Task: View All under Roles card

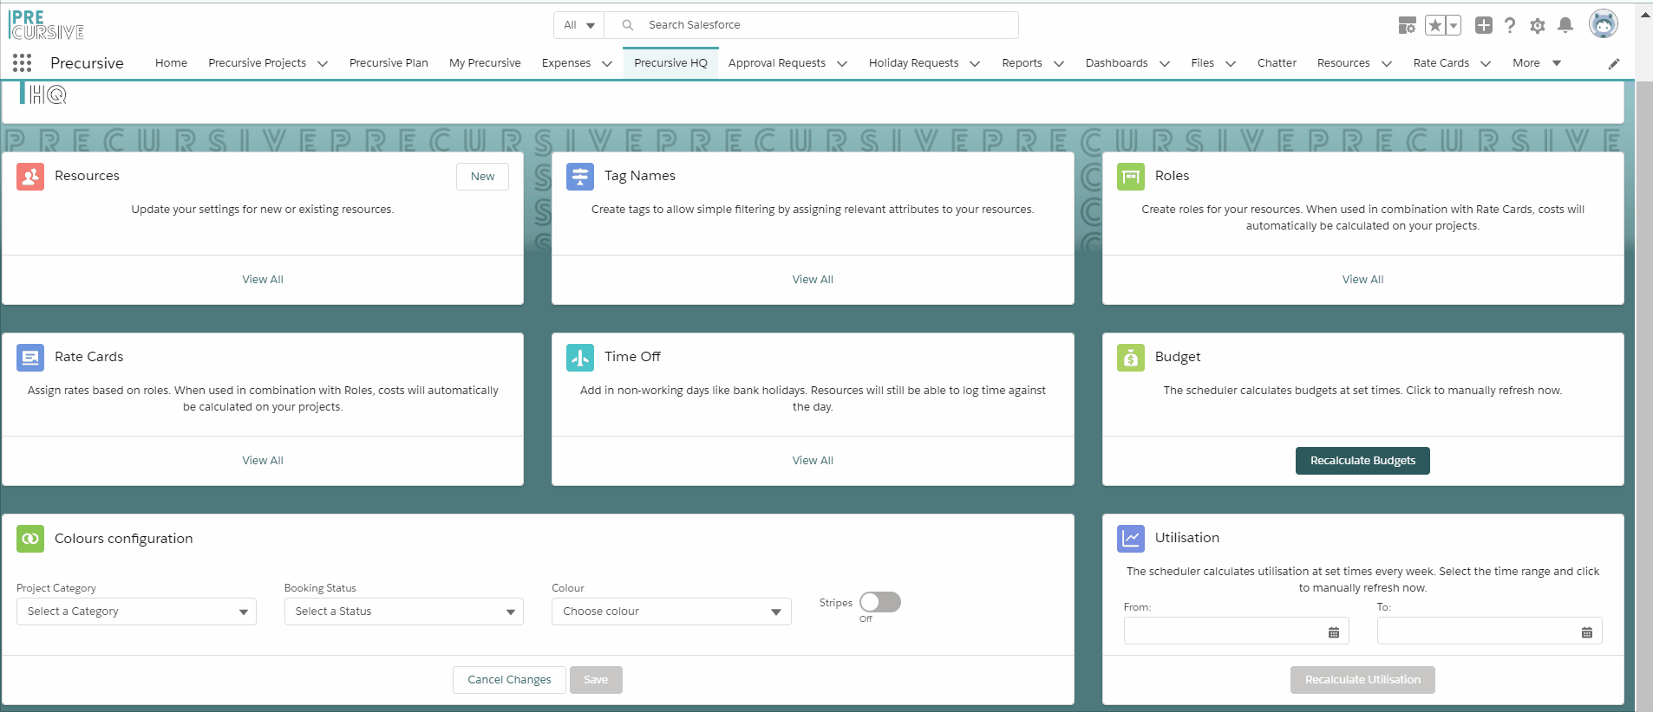Action: [x=1362, y=280]
